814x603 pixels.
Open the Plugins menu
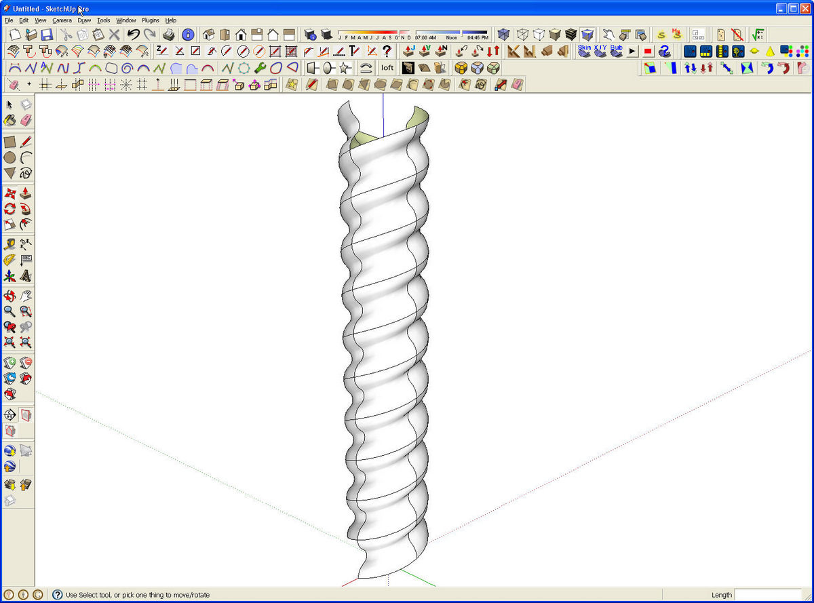(150, 20)
